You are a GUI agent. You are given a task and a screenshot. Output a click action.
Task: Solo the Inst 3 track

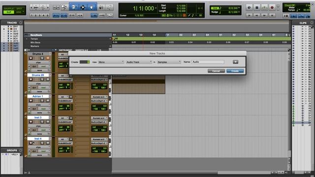tap(42, 122)
